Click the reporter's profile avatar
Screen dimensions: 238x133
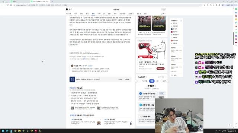72,66
